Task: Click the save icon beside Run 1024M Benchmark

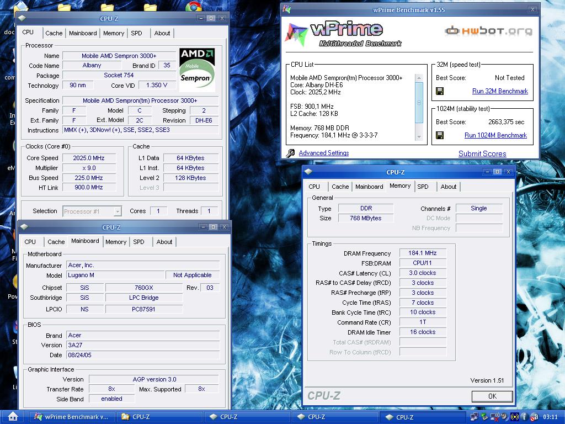Action: [x=440, y=135]
